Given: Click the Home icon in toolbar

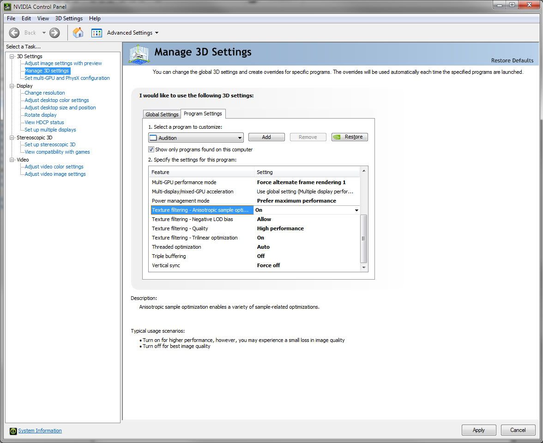Looking at the screenshot, I should tap(78, 33).
